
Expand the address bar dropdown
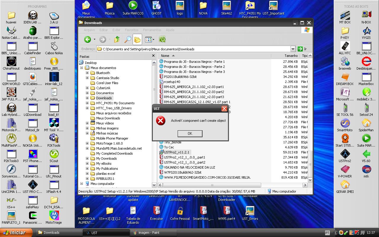point(293,49)
